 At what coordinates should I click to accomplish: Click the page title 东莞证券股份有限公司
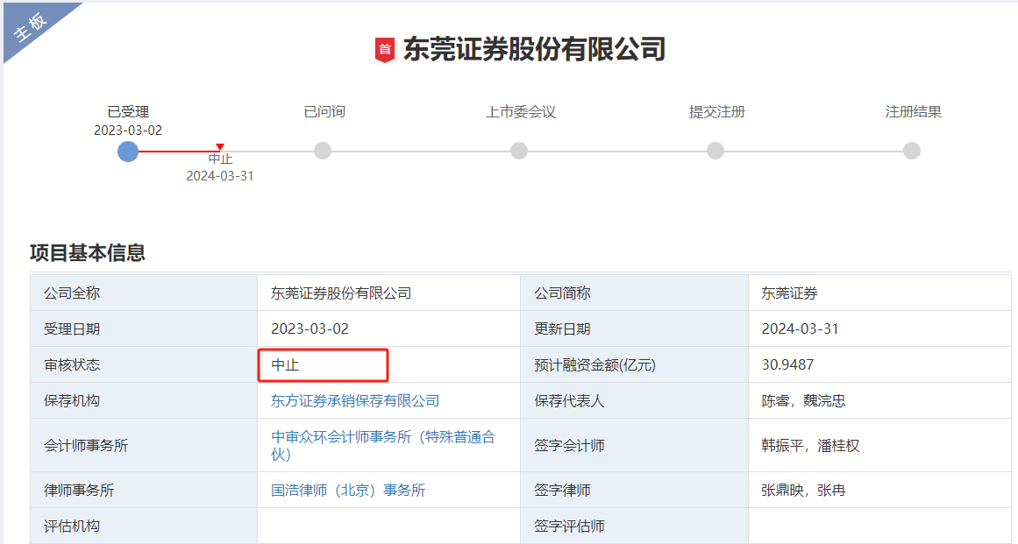tap(534, 49)
